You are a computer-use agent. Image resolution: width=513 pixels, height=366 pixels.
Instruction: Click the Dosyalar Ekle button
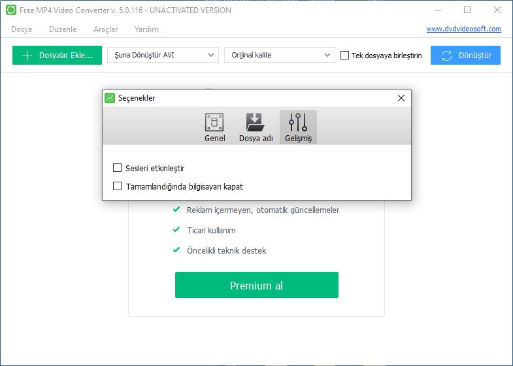[x=58, y=56]
